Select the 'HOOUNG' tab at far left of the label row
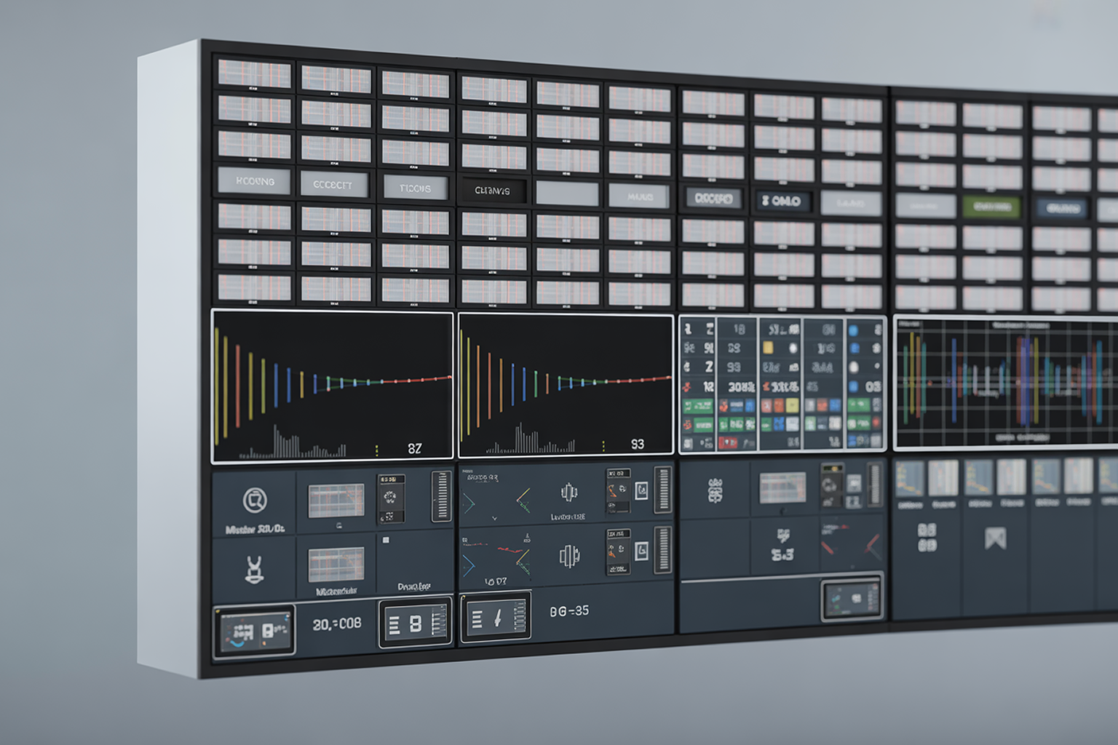The width and height of the screenshot is (1118, 745). click(x=255, y=181)
